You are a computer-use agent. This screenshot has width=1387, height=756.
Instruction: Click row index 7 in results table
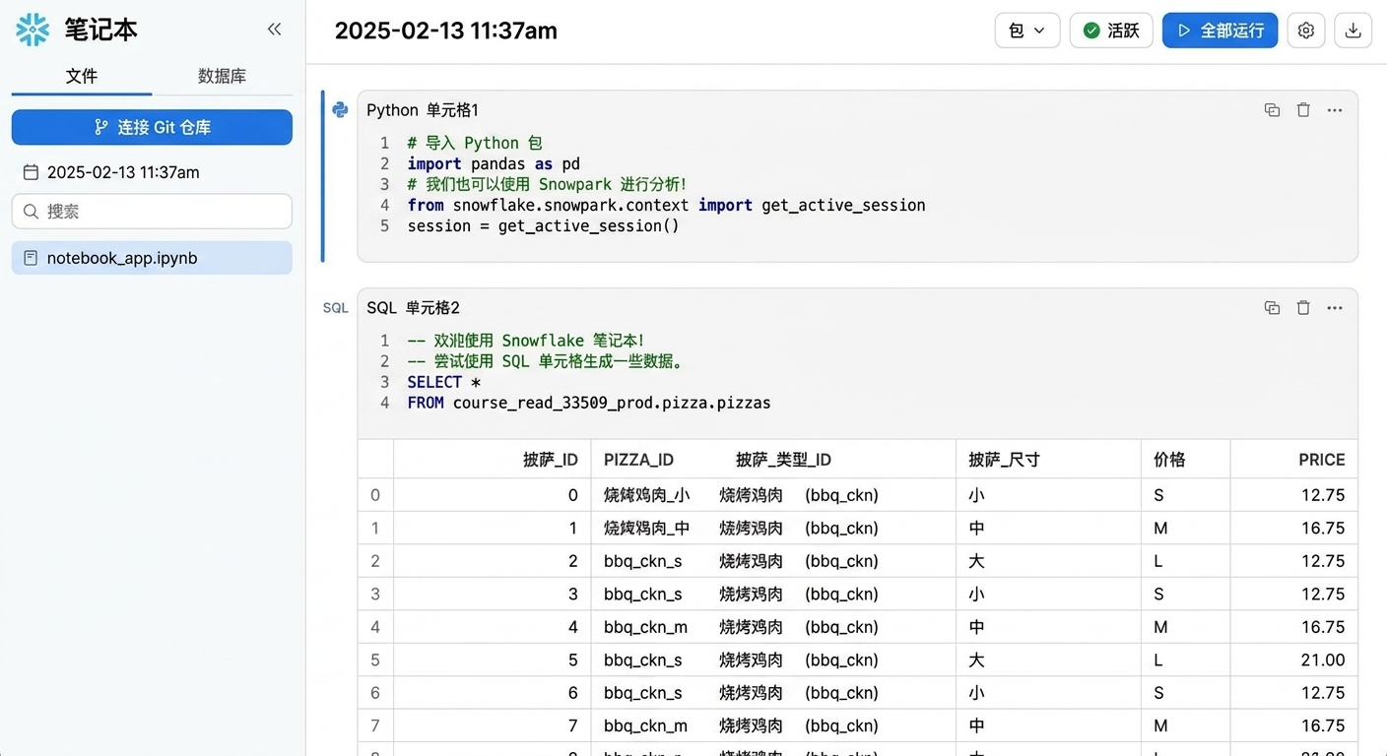(x=375, y=726)
